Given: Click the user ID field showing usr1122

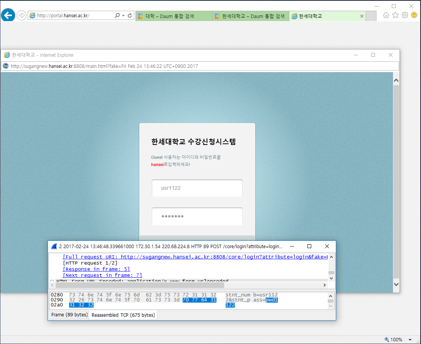Looking at the screenshot, I should coord(197,188).
